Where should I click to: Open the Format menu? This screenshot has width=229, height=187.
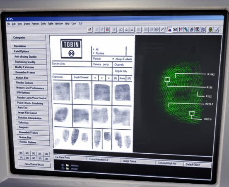coord(35,24)
